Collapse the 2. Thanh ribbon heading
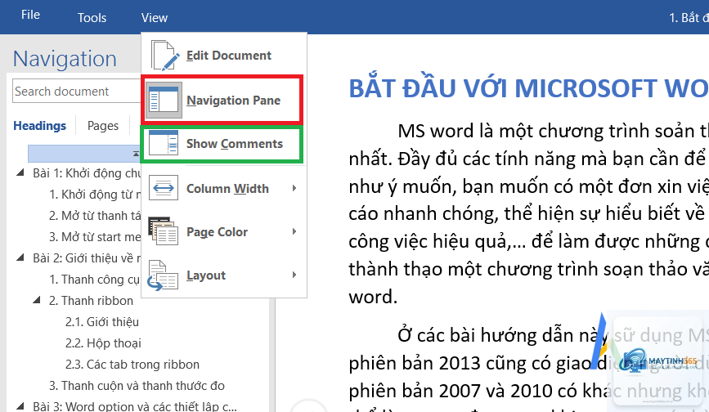The height and width of the screenshot is (412, 709). click(x=37, y=300)
